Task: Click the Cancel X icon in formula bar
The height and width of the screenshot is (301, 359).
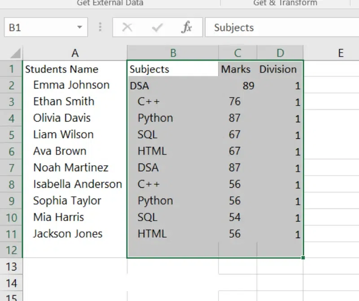Action: coord(127,28)
